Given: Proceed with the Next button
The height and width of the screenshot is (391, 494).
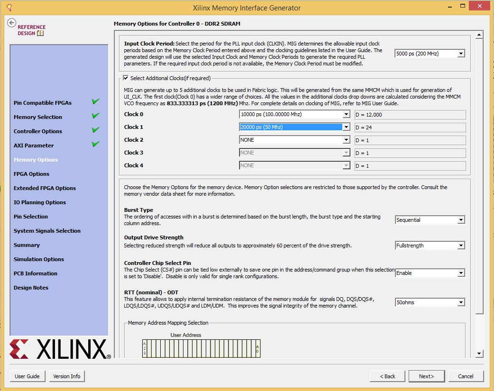Looking at the screenshot, I should click(x=427, y=376).
